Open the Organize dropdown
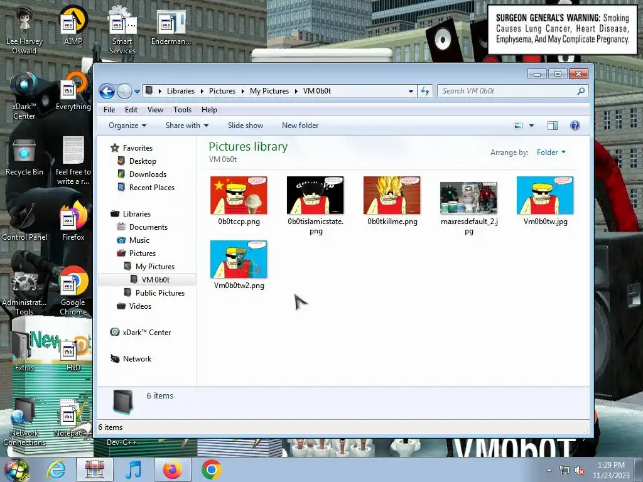This screenshot has height=482, width=643. [x=127, y=126]
